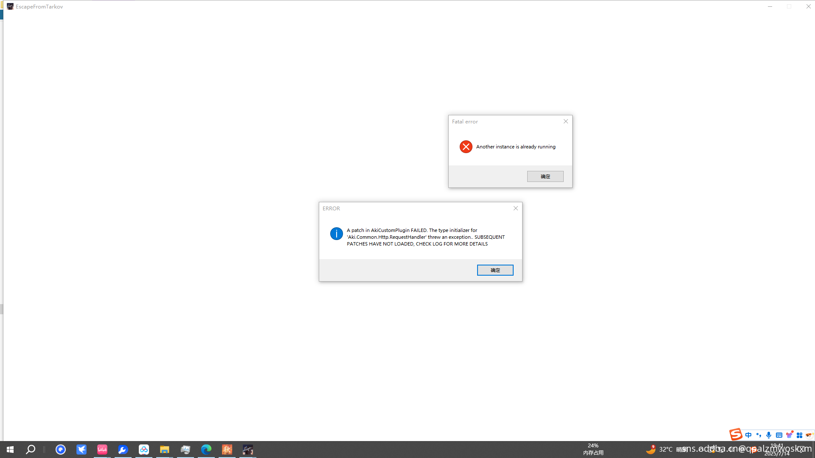This screenshot has height=458, width=815.
Task: Click 确定 in the ERROR patch dialog
Action: [x=495, y=270]
